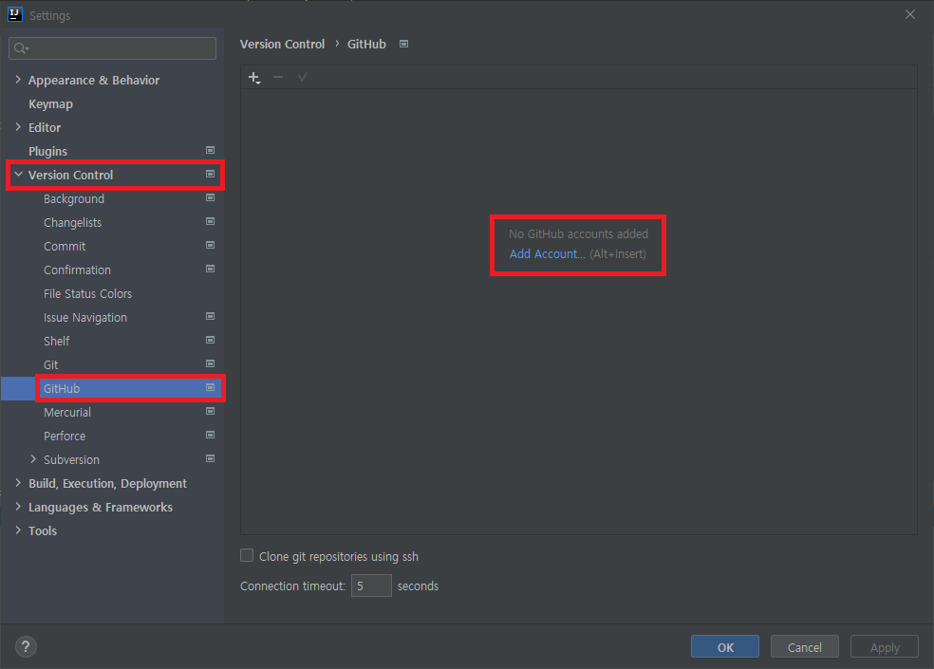This screenshot has height=669, width=934.
Task: Focus the settings search field
Action: [113, 48]
